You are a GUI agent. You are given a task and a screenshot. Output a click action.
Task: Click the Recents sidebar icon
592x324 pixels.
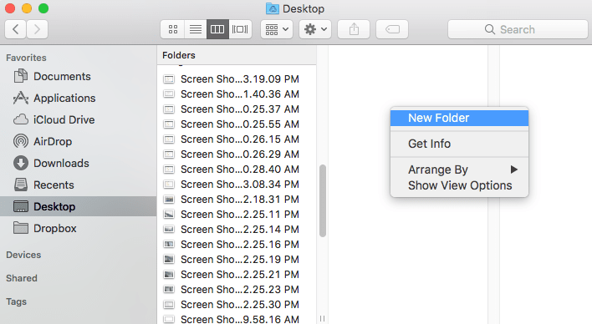click(x=21, y=185)
